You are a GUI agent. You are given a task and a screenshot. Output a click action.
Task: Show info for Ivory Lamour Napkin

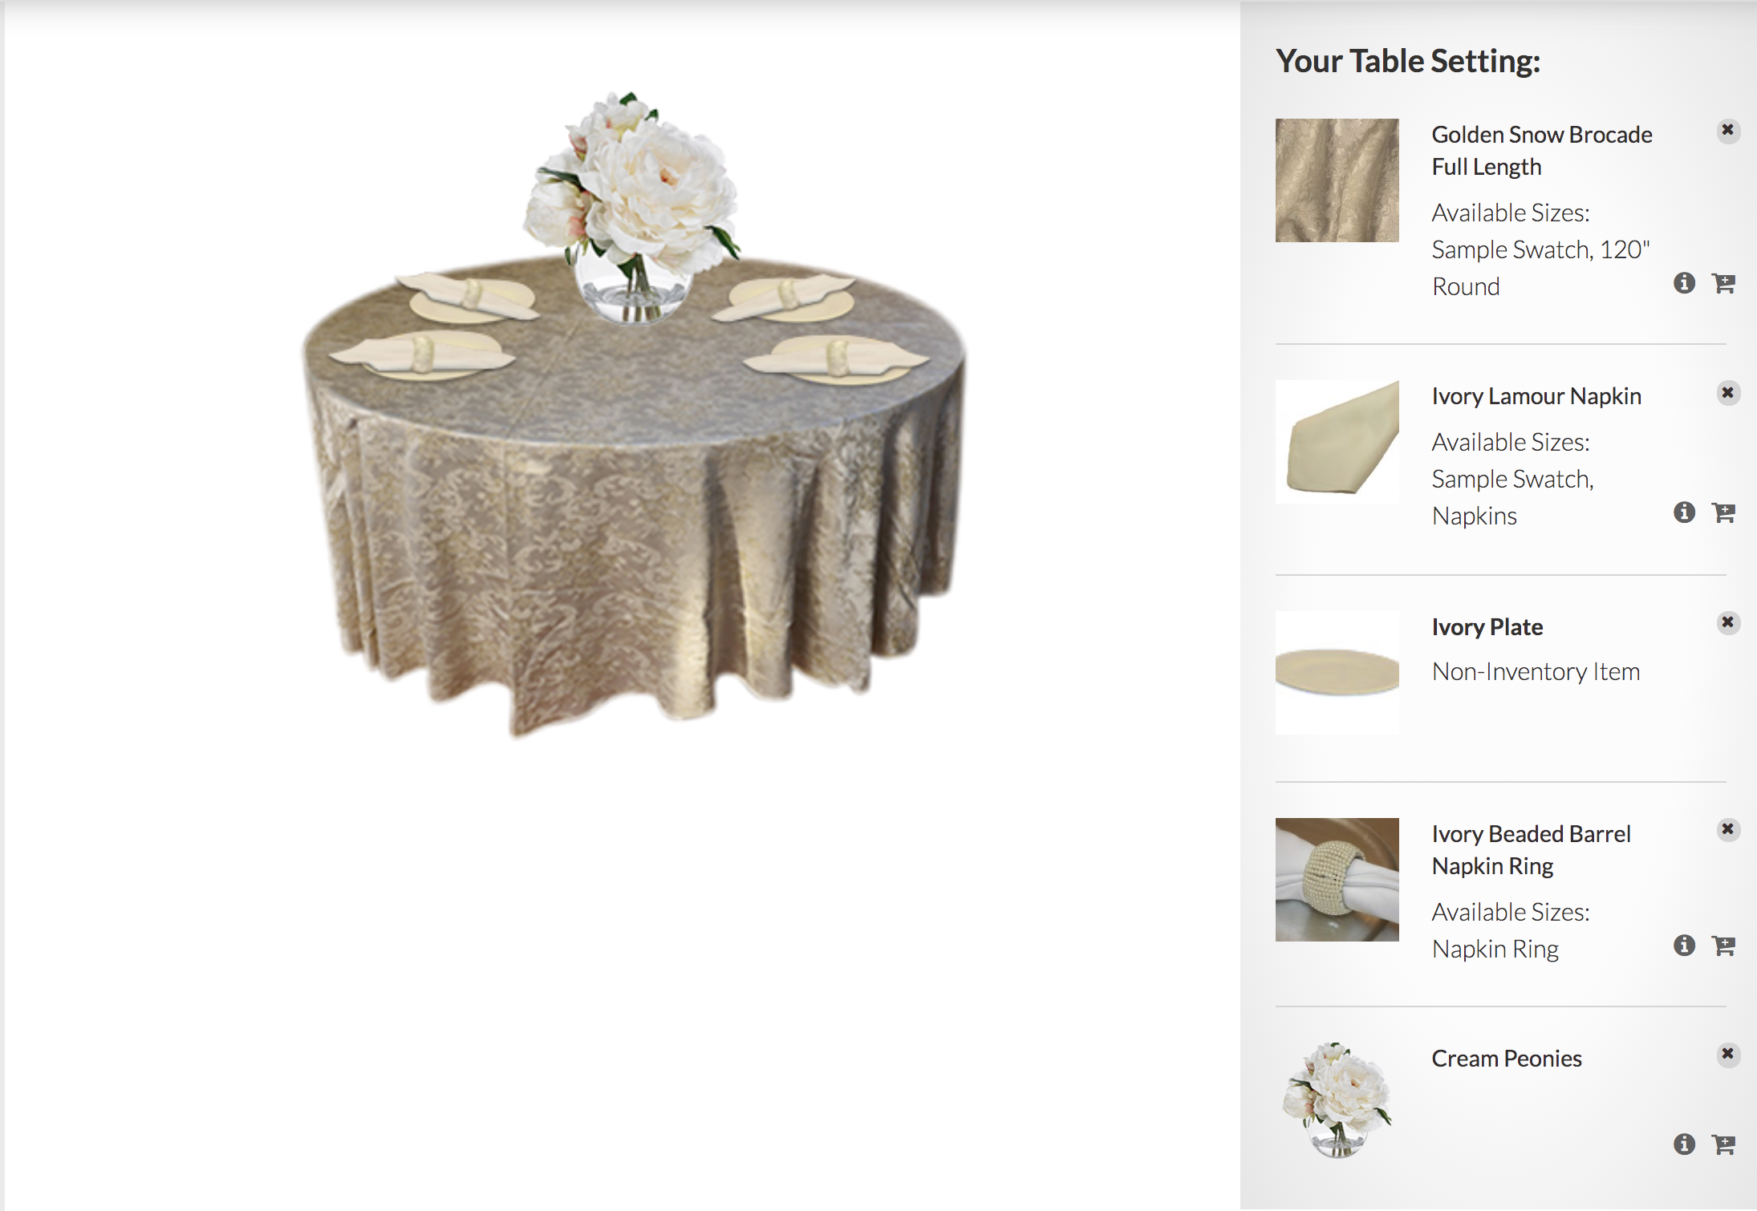click(1684, 512)
